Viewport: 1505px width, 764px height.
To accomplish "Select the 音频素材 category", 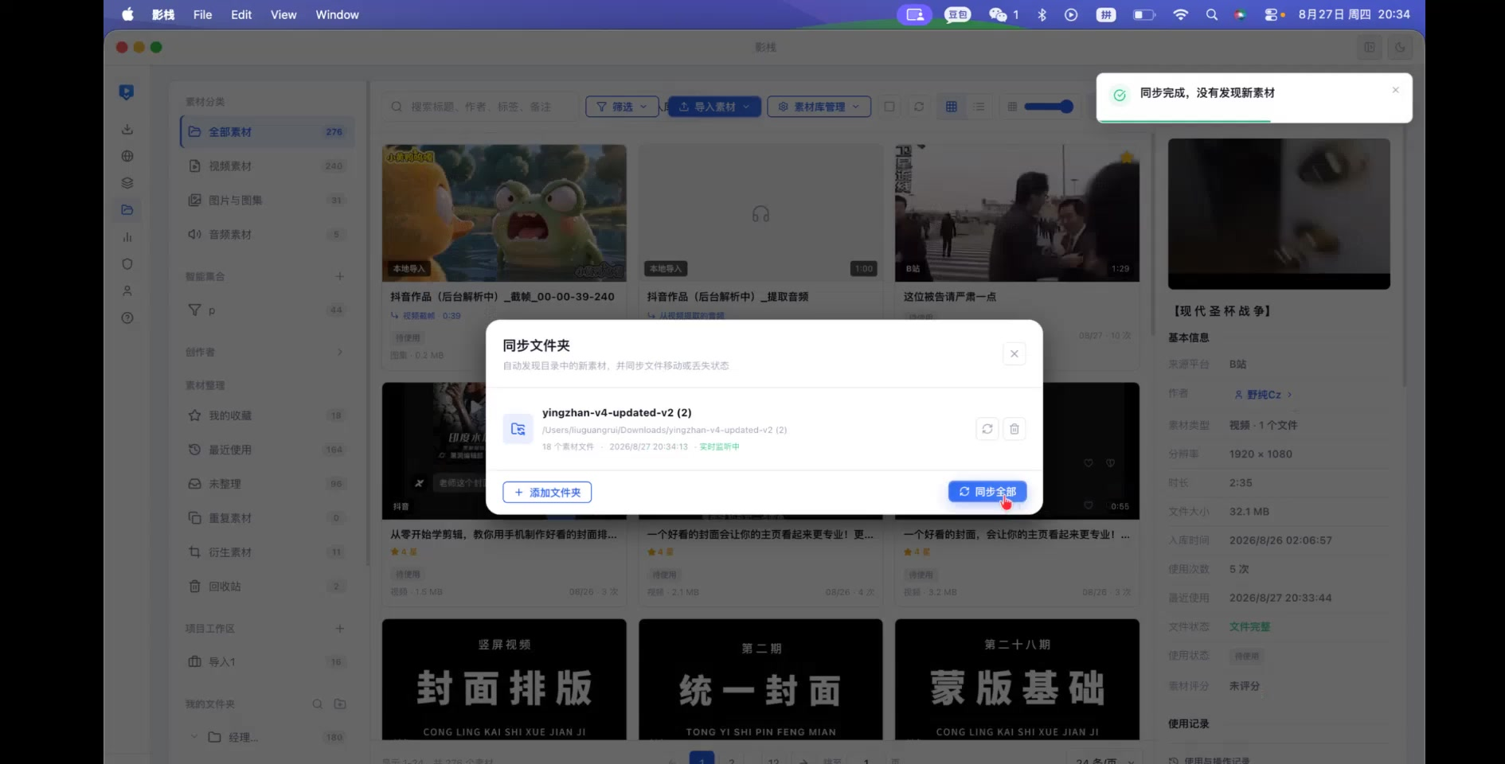I will point(268,235).
